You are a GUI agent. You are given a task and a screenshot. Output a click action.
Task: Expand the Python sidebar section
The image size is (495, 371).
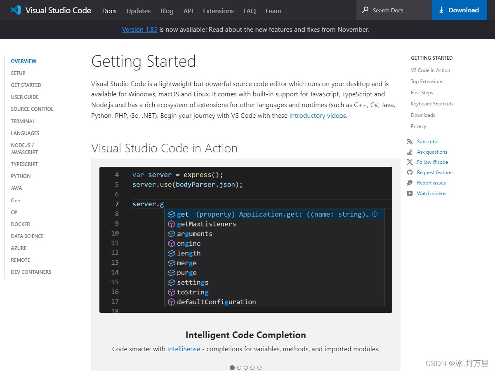click(x=21, y=176)
